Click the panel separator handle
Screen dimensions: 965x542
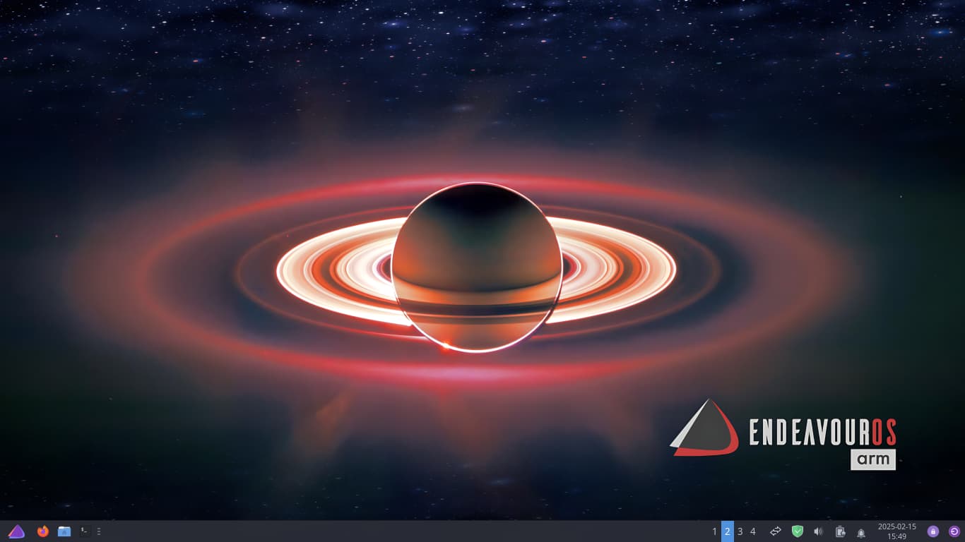[x=99, y=531]
